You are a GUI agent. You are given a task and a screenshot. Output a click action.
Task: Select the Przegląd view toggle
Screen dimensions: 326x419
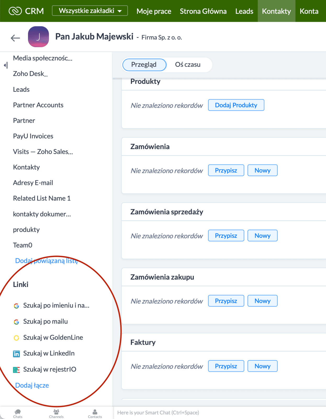144,65
